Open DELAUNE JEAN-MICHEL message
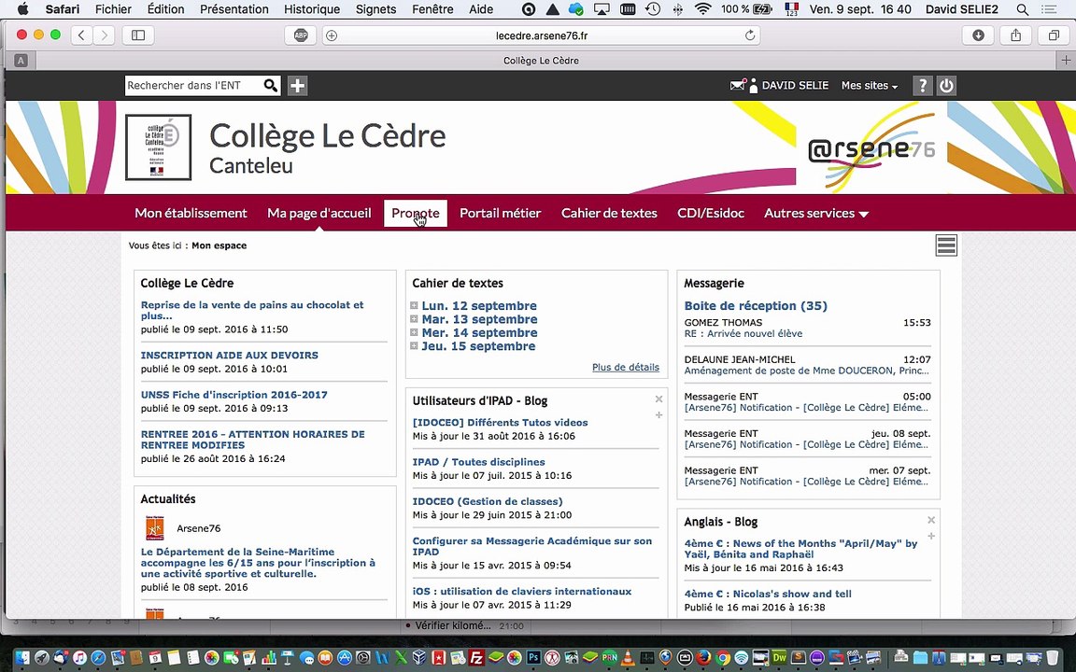This screenshot has height=672, width=1076. click(807, 365)
